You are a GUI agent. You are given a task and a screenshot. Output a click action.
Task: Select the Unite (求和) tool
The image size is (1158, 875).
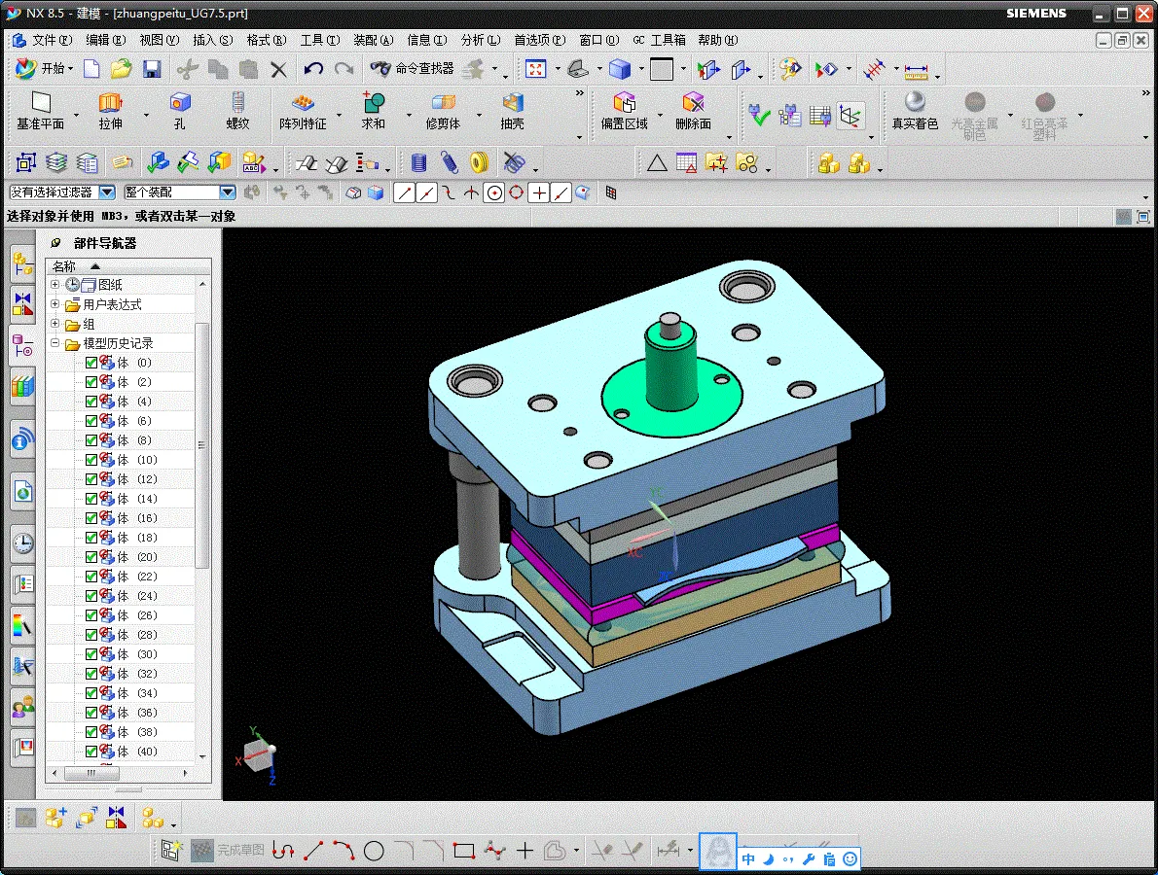click(373, 111)
